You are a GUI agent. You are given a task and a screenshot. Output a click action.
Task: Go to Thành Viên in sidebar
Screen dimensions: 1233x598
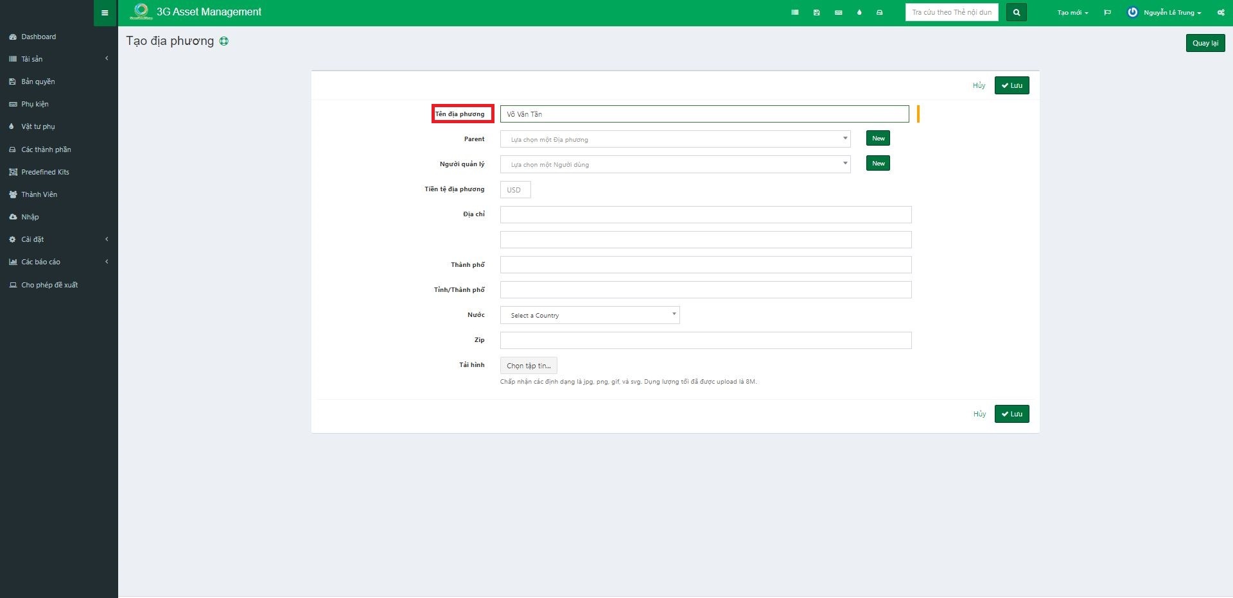click(x=39, y=194)
